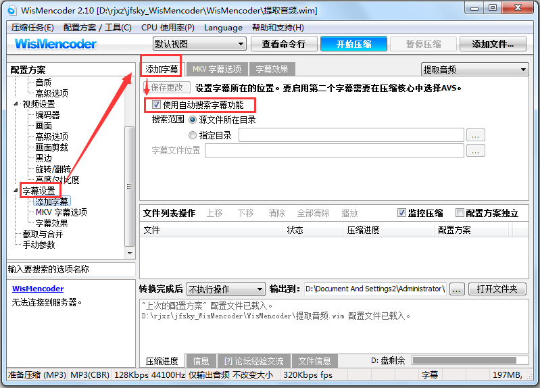Select the 指定目录 radio button

coord(193,135)
